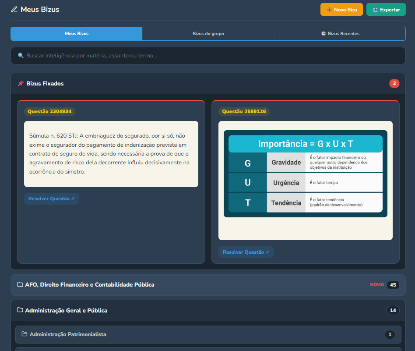Open Resolver Questão link for Questão 2304934
This screenshot has height=351, width=415.
point(52,199)
